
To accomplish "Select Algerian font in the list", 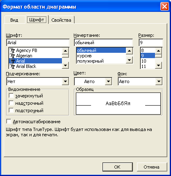I will 35,56.
